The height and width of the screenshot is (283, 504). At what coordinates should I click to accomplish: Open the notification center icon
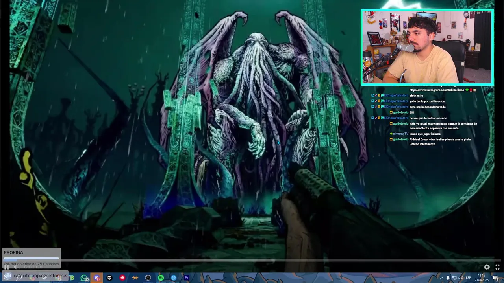point(496,278)
